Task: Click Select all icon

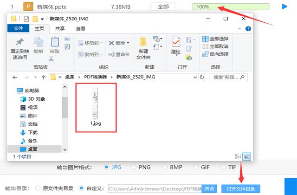Action: [x=205, y=39]
